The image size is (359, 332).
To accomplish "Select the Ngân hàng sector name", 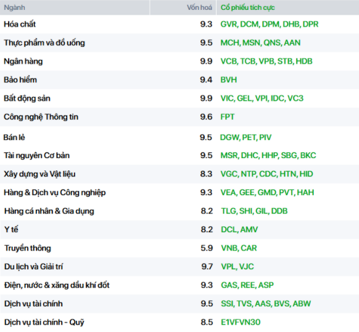I will (x=23, y=62).
